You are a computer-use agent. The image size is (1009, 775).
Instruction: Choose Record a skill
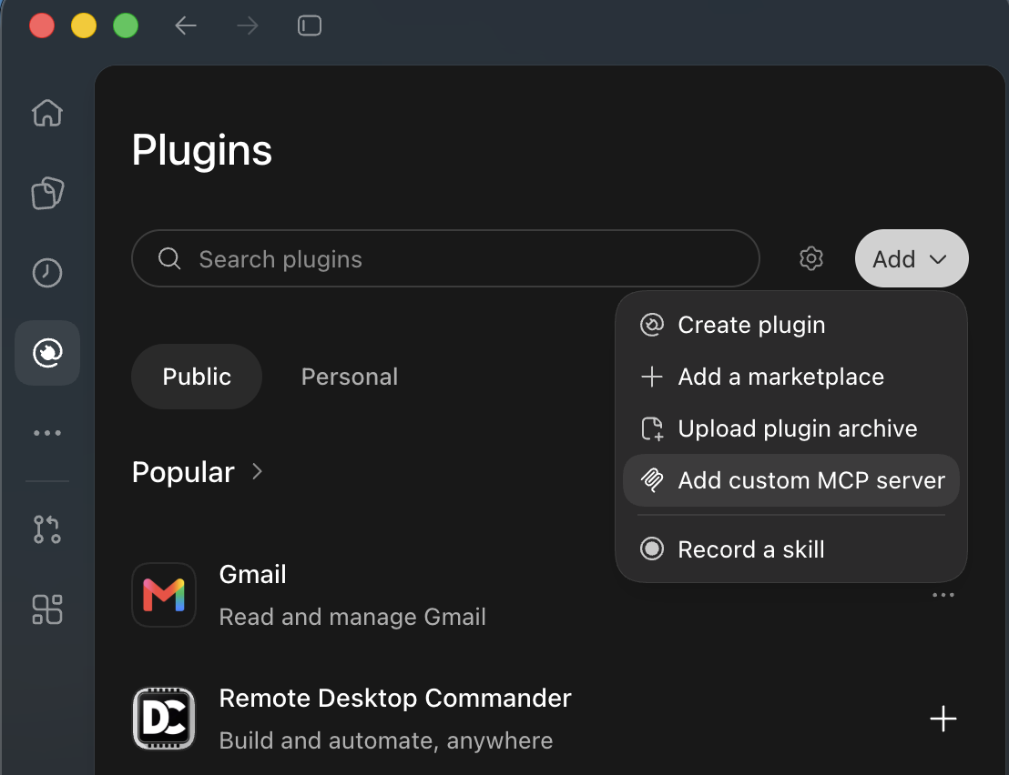790,549
